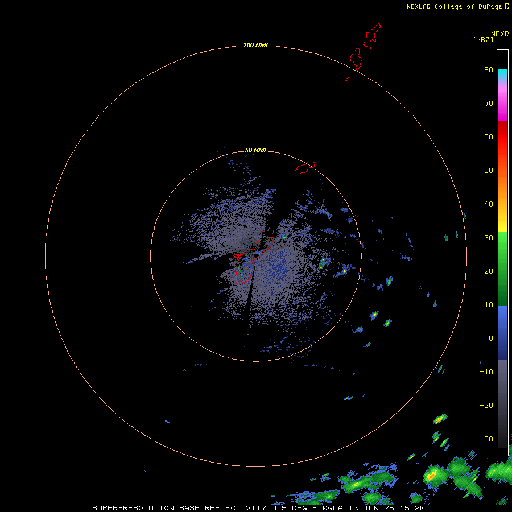
Task: Click the 'KGUA' station identifier in the caption
Action: pyautogui.click(x=333, y=508)
